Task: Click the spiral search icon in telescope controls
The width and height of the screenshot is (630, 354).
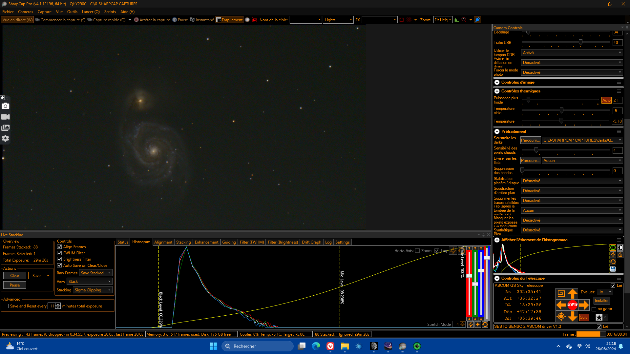Action: (x=561, y=294)
